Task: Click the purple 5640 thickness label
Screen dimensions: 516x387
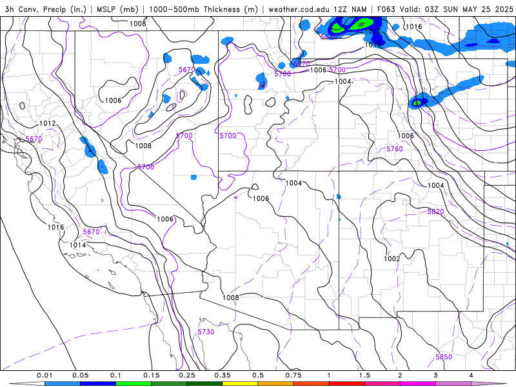Action: [329, 37]
